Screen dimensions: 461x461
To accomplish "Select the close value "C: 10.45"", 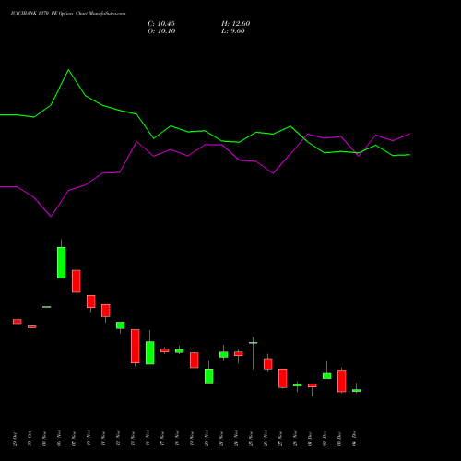I will (161, 24).
